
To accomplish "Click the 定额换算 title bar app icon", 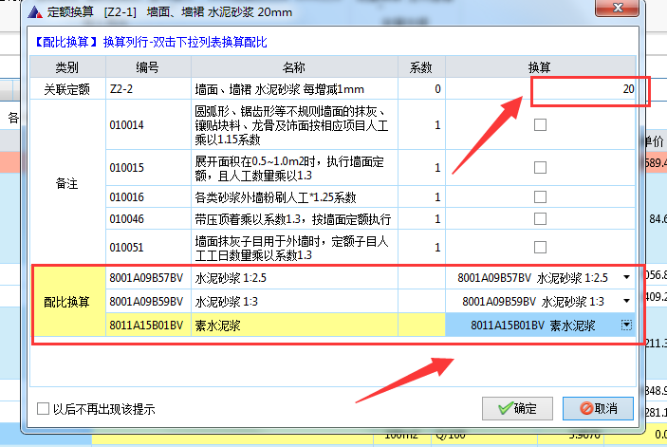I will point(35,12).
